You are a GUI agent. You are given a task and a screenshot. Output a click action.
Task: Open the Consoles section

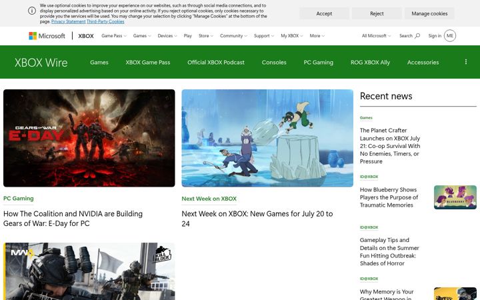point(274,62)
